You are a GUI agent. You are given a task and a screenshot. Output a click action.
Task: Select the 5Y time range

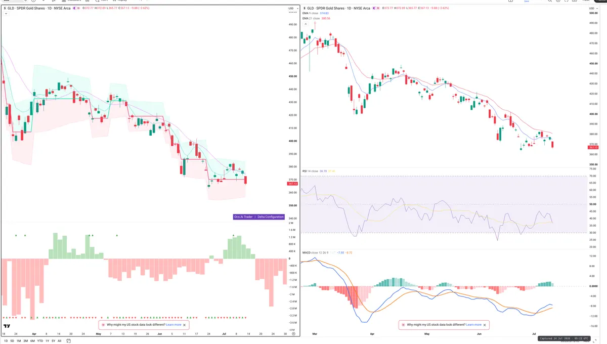pos(53,341)
